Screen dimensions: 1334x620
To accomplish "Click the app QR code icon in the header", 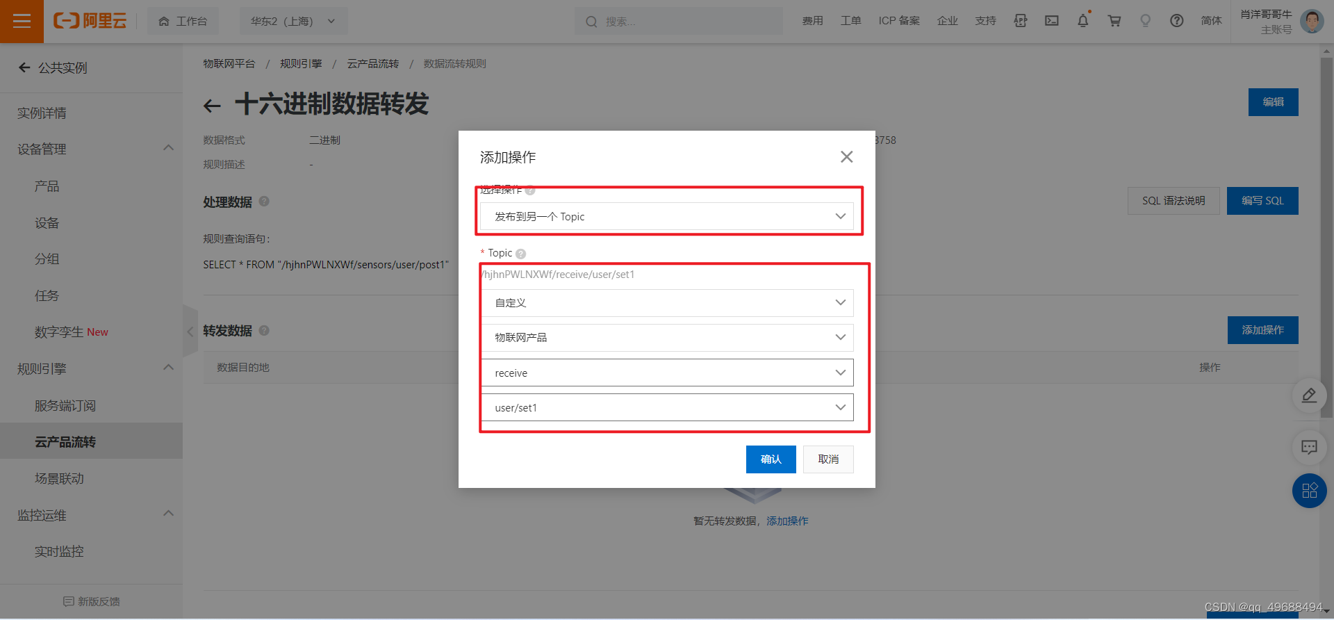I will tap(1020, 21).
